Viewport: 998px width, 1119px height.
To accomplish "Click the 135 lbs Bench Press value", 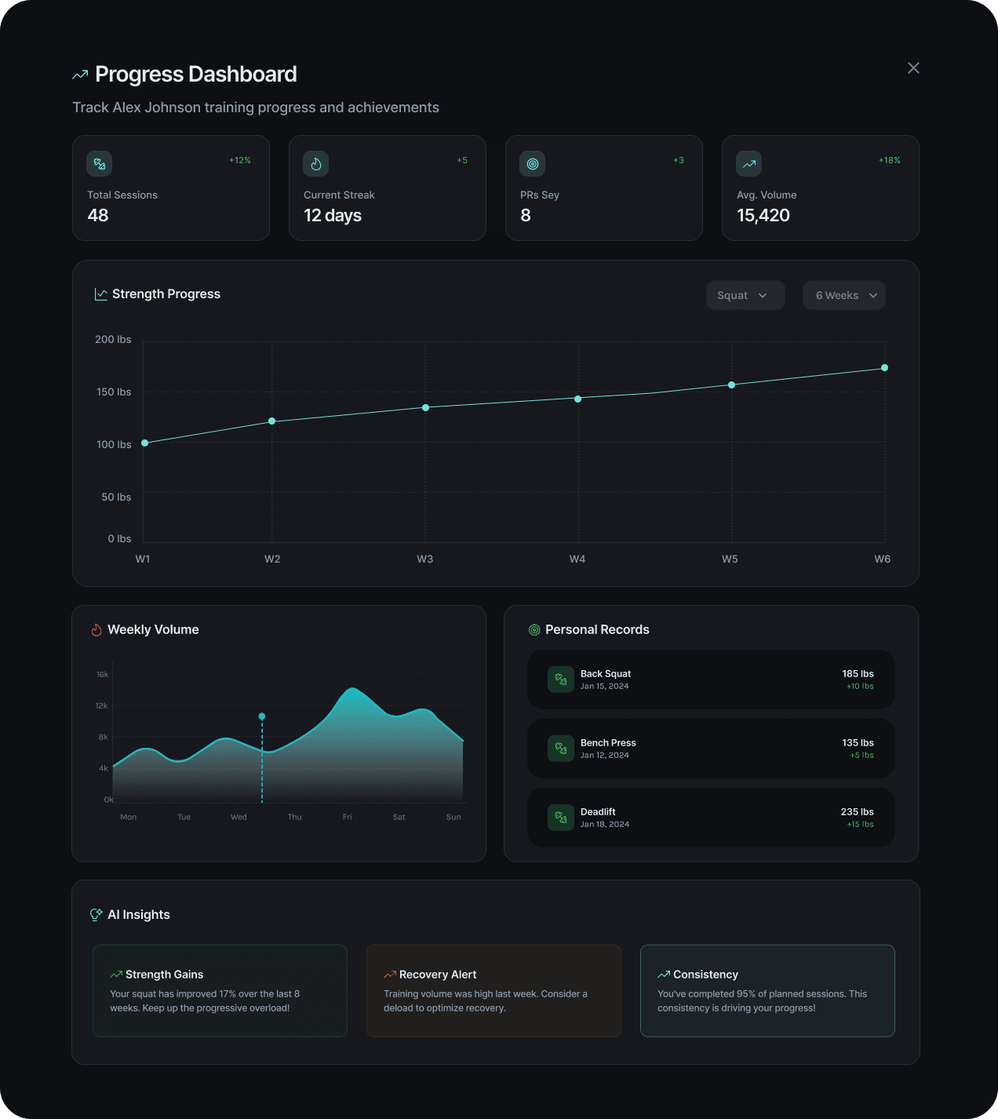I will [858, 743].
